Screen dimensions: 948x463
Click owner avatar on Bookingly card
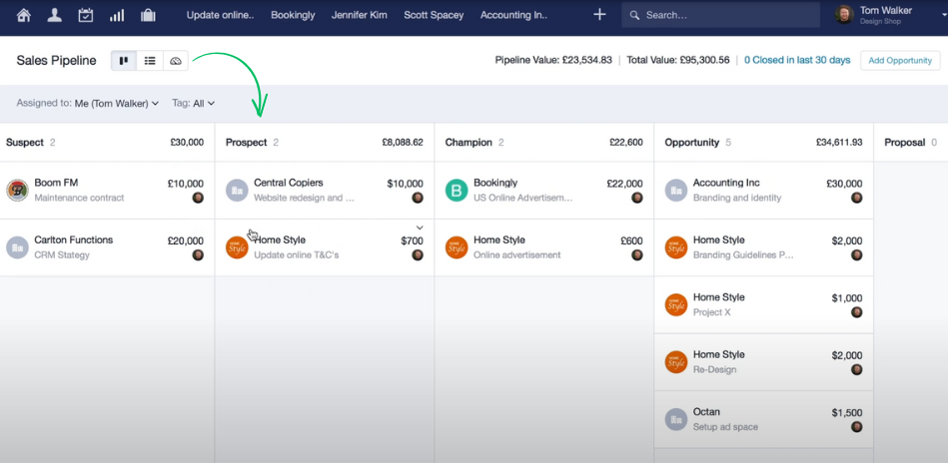pyautogui.click(x=636, y=198)
